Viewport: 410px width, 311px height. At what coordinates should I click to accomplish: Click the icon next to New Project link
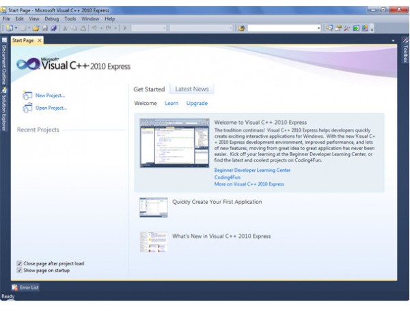tap(27, 95)
